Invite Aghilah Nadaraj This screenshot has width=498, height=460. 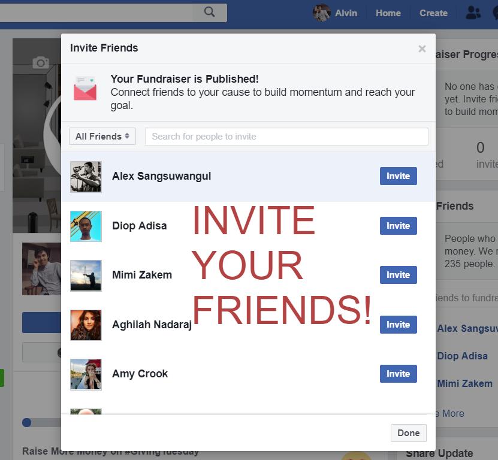(399, 325)
